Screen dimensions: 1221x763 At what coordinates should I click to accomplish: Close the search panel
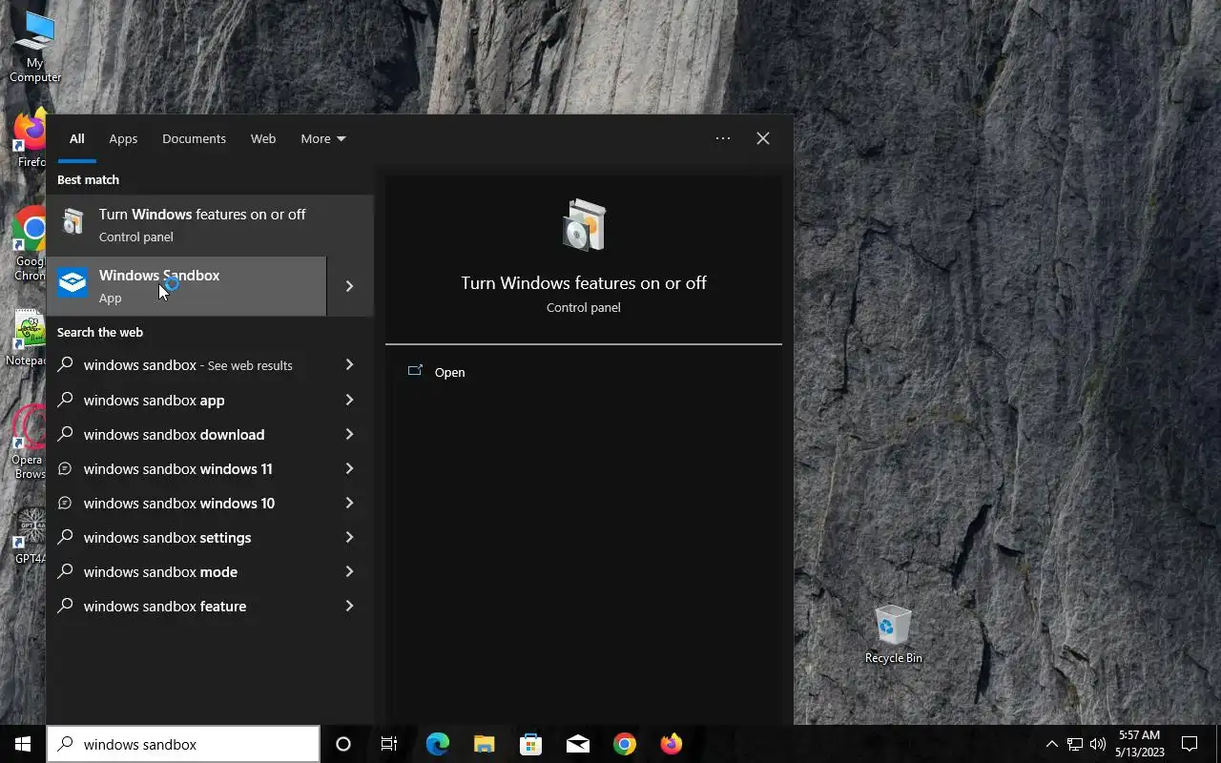click(x=763, y=138)
